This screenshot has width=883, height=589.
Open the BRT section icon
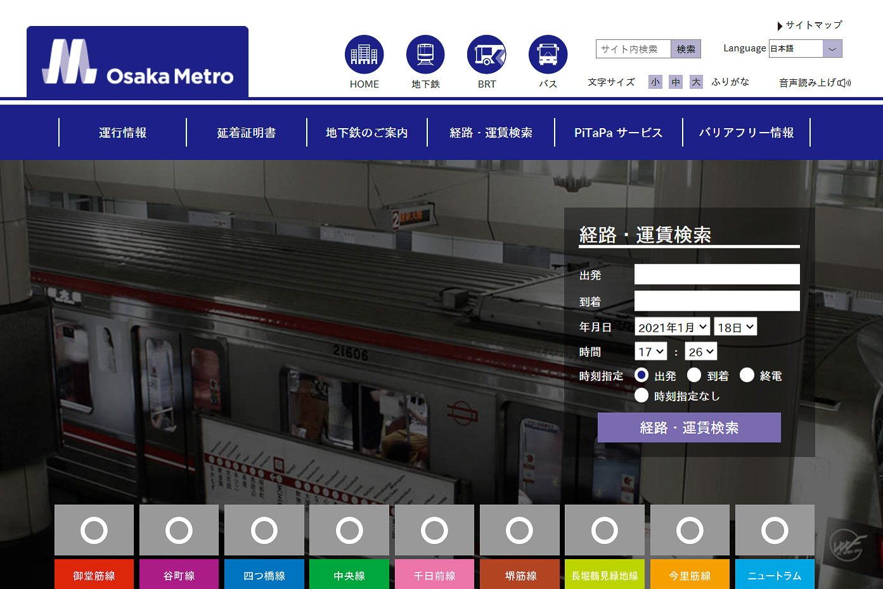click(486, 55)
